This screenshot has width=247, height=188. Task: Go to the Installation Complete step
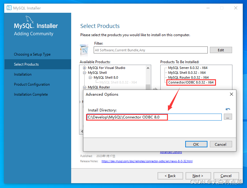point(31,94)
